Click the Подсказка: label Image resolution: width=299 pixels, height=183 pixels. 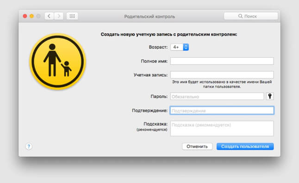click(x=156, y=124)
